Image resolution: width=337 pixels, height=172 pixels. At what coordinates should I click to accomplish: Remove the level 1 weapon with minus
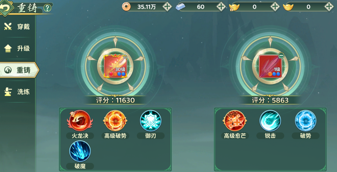click(x=281, y=55)
